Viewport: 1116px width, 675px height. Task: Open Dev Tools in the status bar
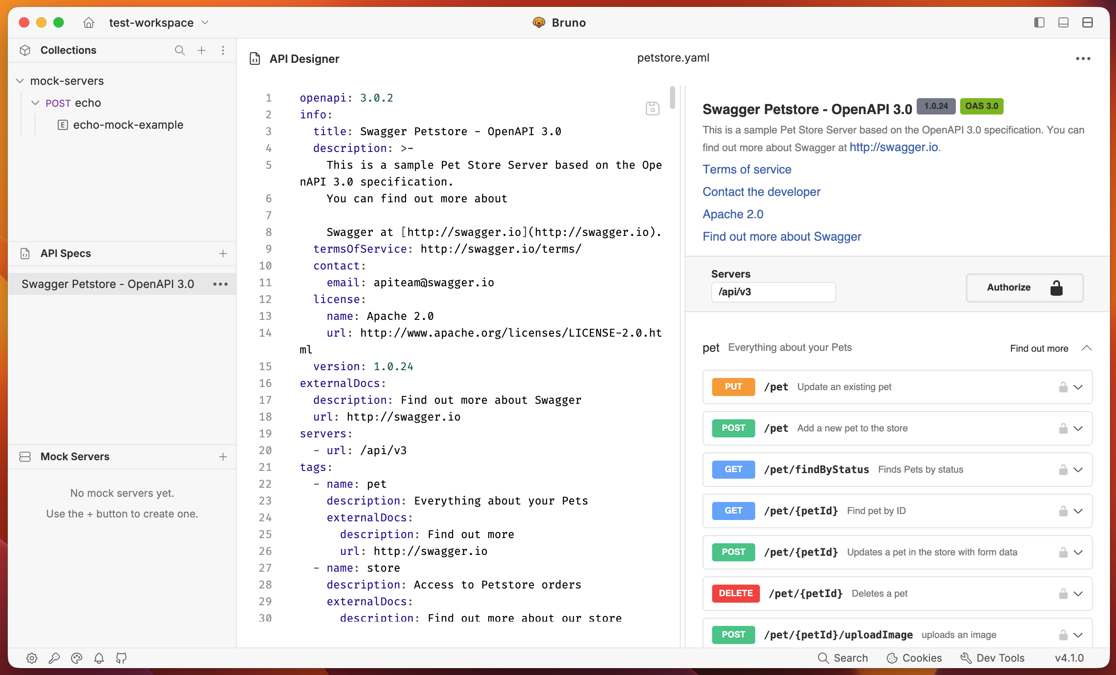[992, 658]
